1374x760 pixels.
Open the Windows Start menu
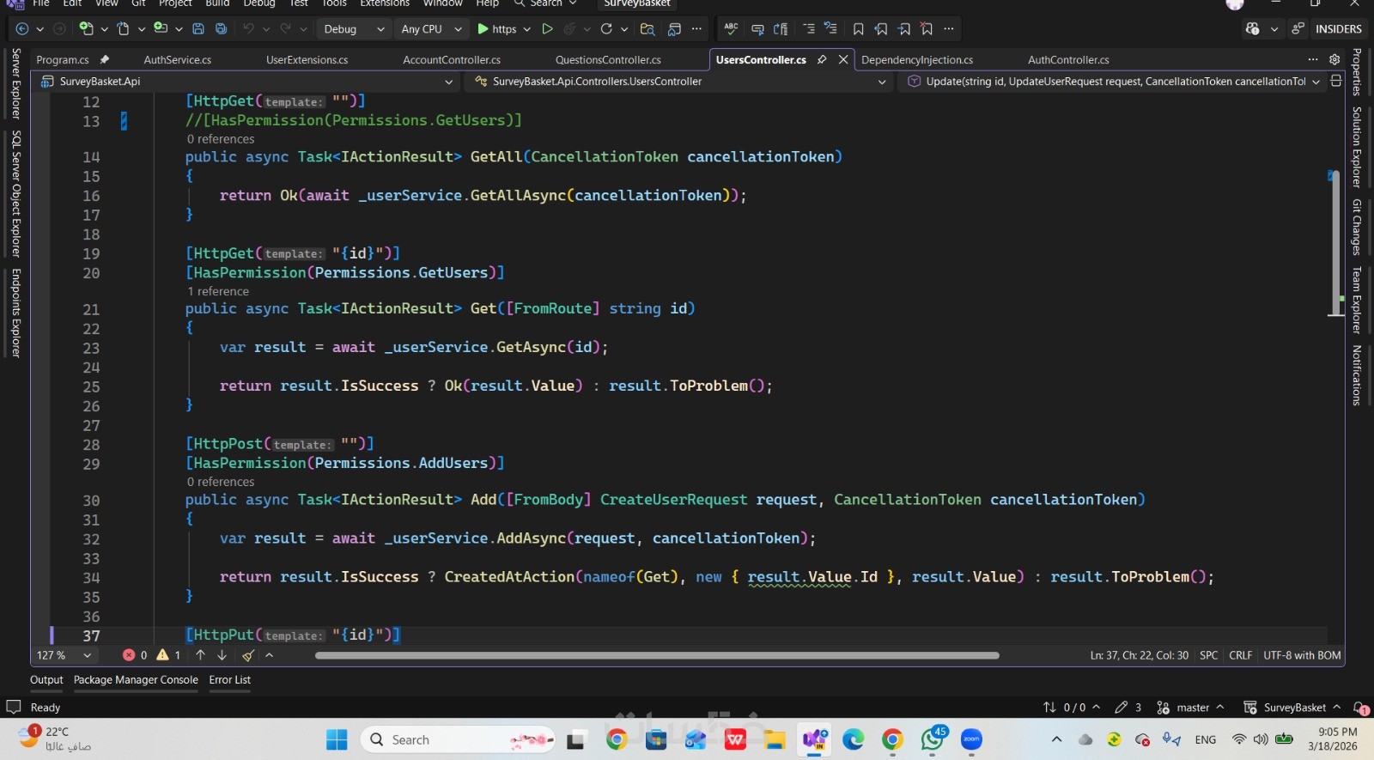337,739
